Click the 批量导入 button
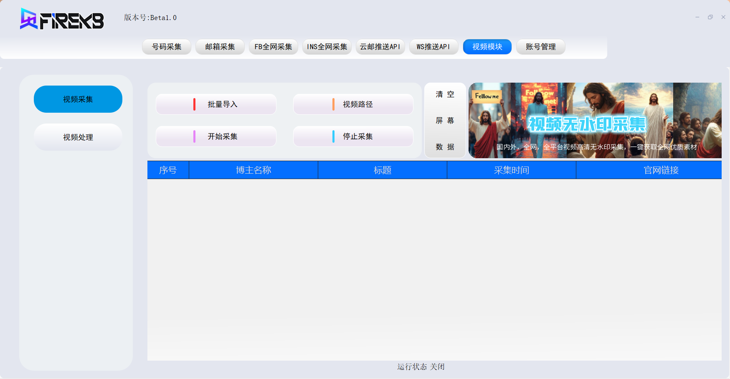The image size is (730, 379). tap(216, 104)
